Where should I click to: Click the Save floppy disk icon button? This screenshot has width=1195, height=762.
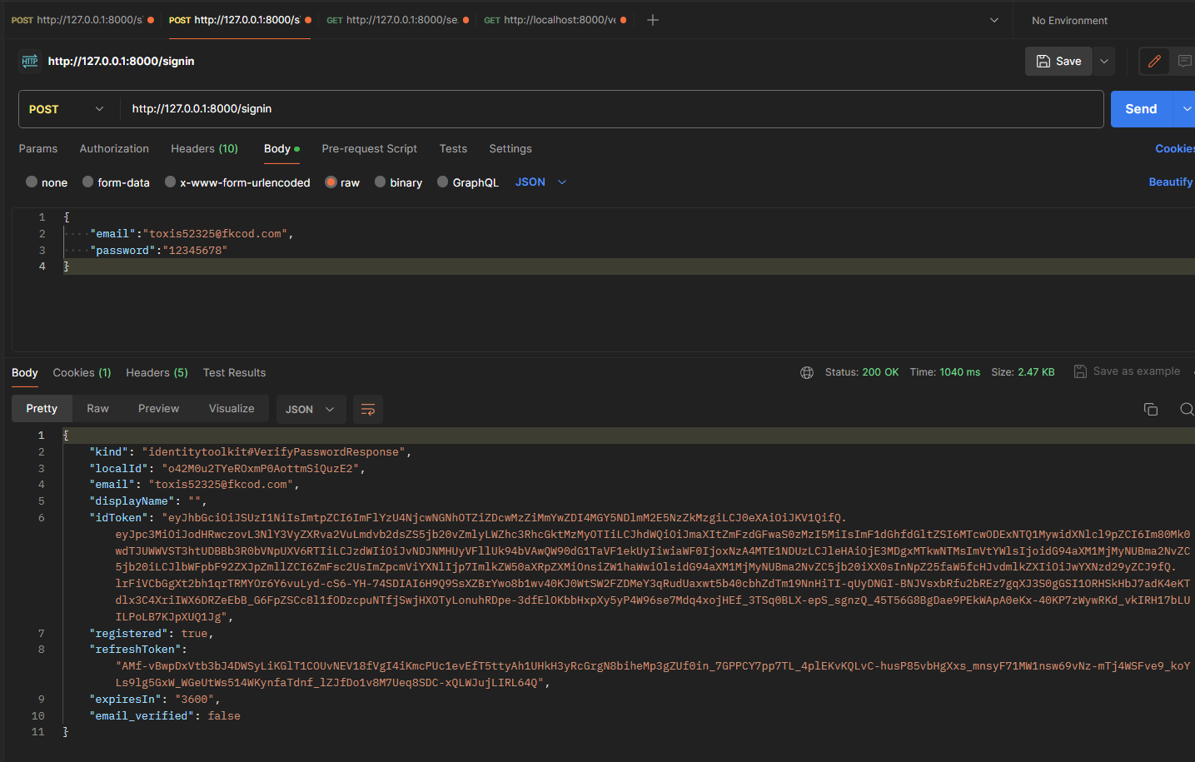pos(1043,61)
